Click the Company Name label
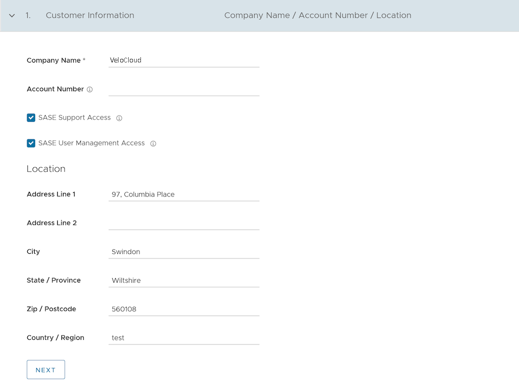The width and height of the screenshot is (519, 391). pos(53,60)
